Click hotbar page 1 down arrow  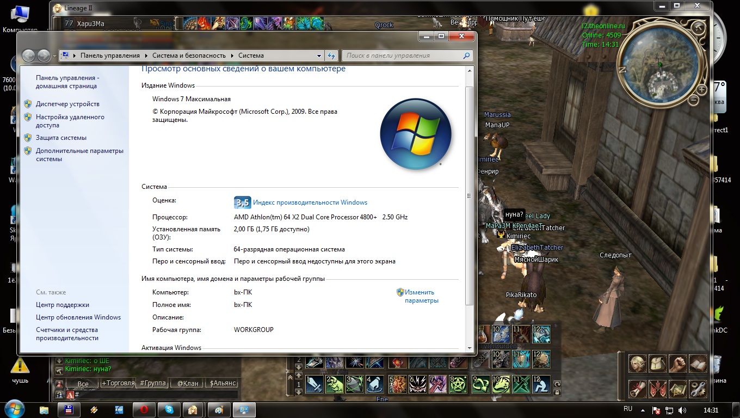pyautogui.click(x=298, y=391)
